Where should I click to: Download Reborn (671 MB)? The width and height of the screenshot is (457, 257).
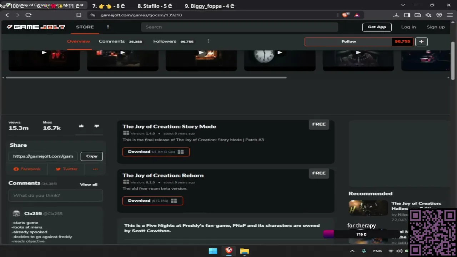(x=153, y=201)
